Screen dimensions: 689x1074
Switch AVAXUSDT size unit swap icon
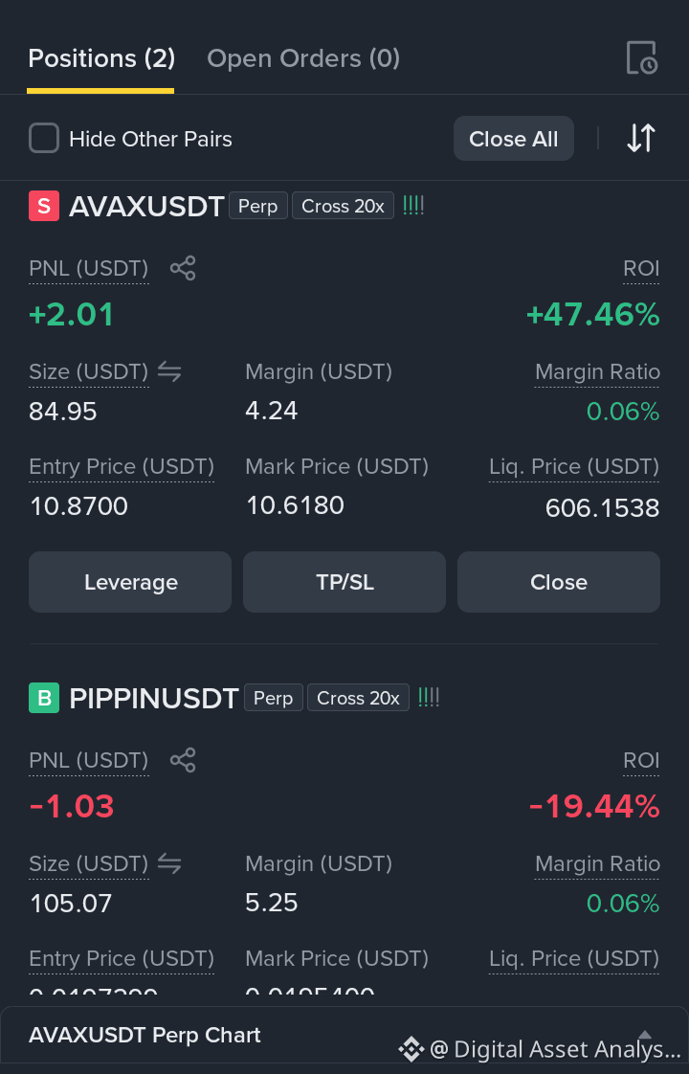(169, 371)
